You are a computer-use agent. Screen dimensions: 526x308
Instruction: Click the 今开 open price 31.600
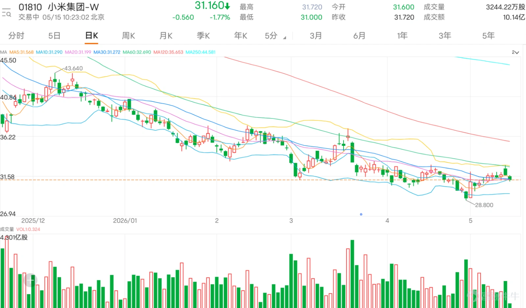(x=404, y=7)
